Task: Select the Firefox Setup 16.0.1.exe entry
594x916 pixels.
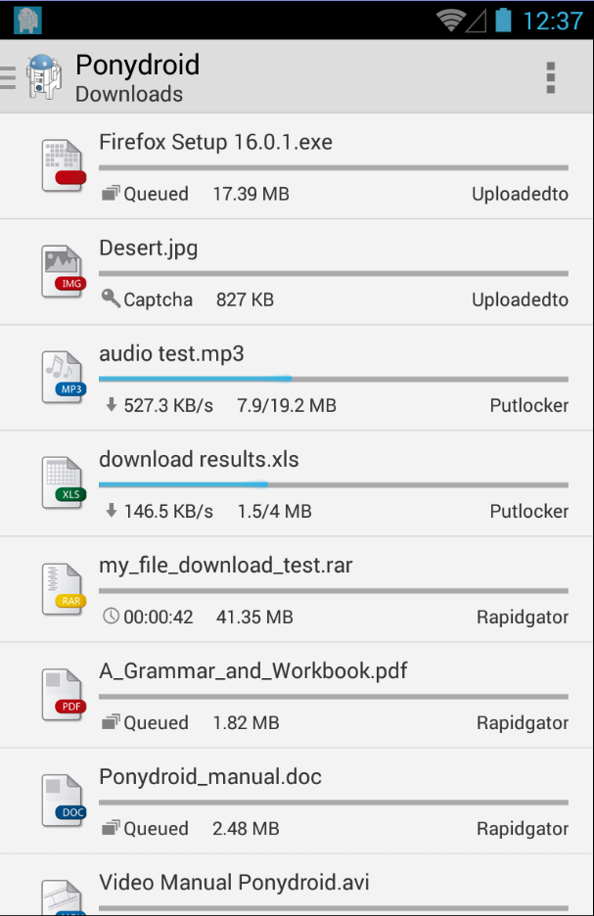Action: pyautogui.click(x=215, y=143)
